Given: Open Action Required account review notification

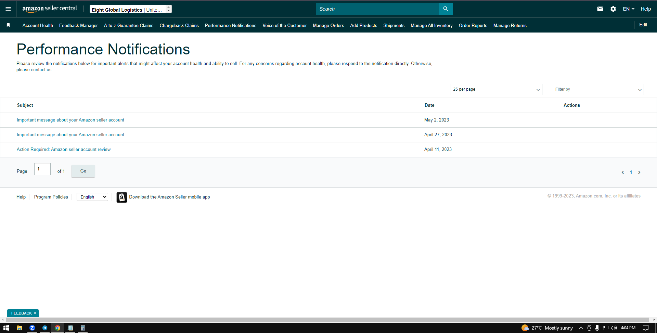Looking at the screenshot, I should click(x=64, y=150).
